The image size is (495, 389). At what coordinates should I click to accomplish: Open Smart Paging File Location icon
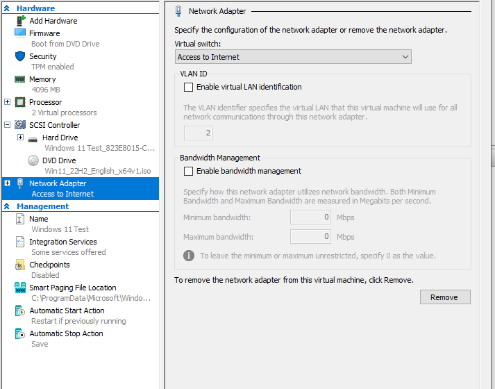pyautogui.click(x=19, y=288)
